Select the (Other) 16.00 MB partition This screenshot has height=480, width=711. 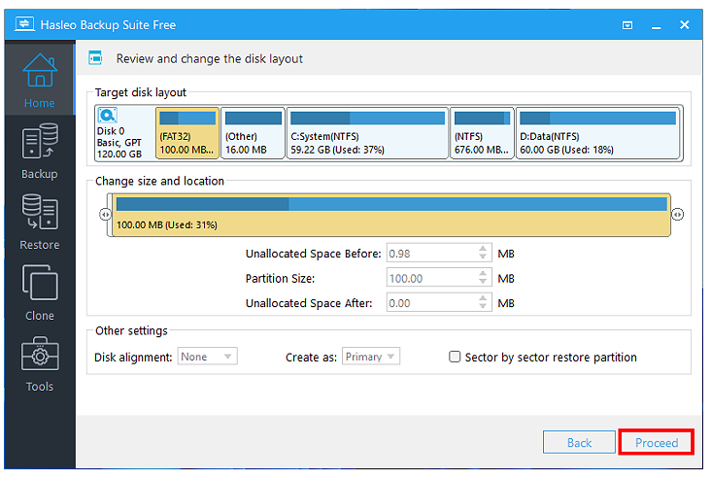253,133
